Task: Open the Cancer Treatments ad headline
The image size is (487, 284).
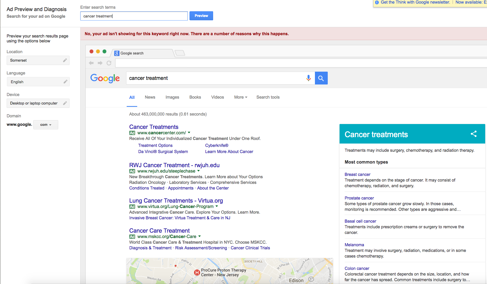Action: click(x=154, y=127)
